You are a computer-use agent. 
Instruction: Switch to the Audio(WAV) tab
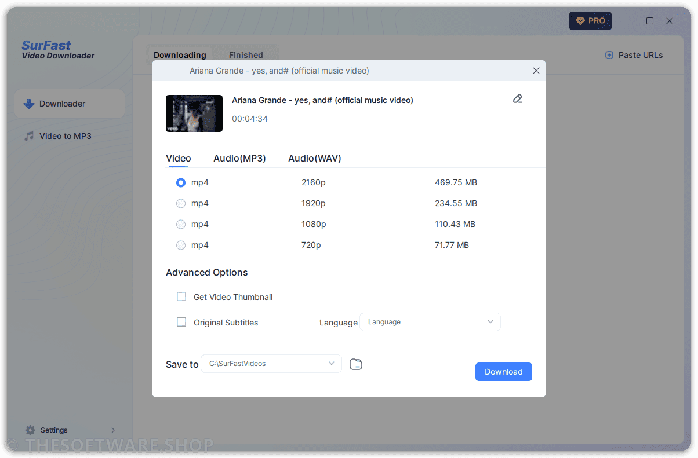pos(315,158)
